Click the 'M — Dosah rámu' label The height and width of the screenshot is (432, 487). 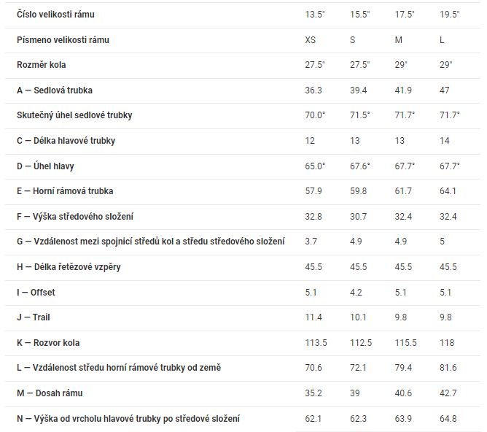click(x=50, y=393)
